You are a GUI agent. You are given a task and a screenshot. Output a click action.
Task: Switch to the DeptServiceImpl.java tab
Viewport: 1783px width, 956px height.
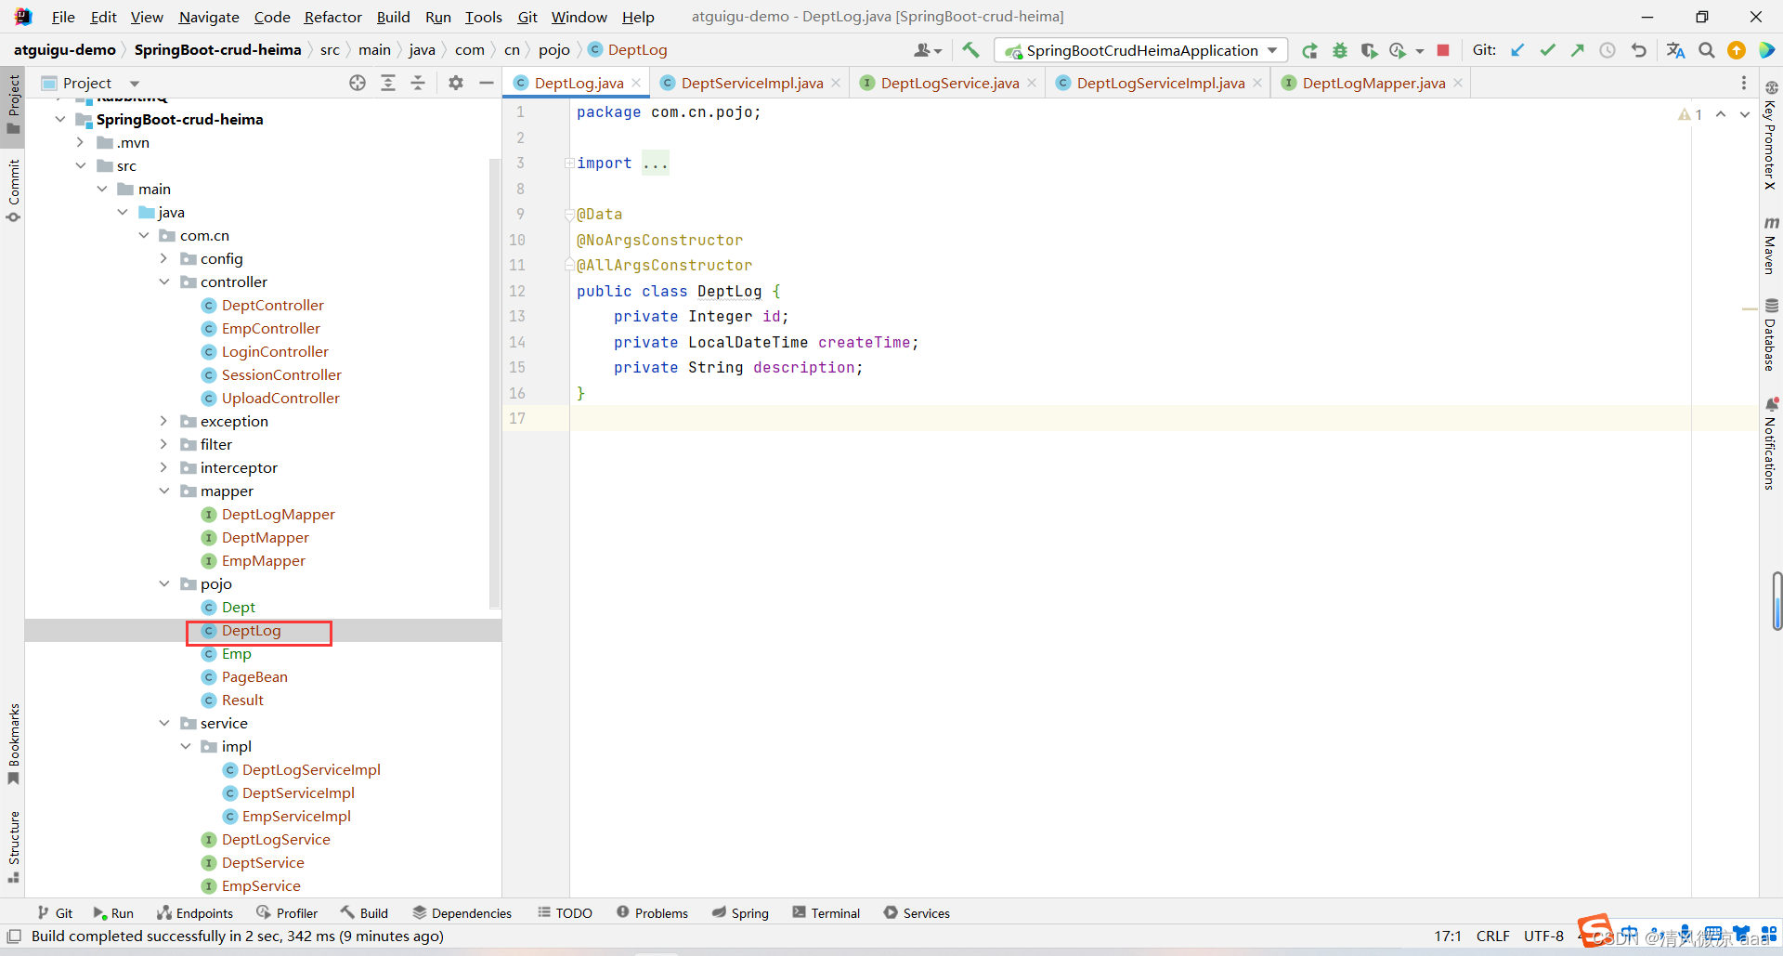click(x=752, y=83)
